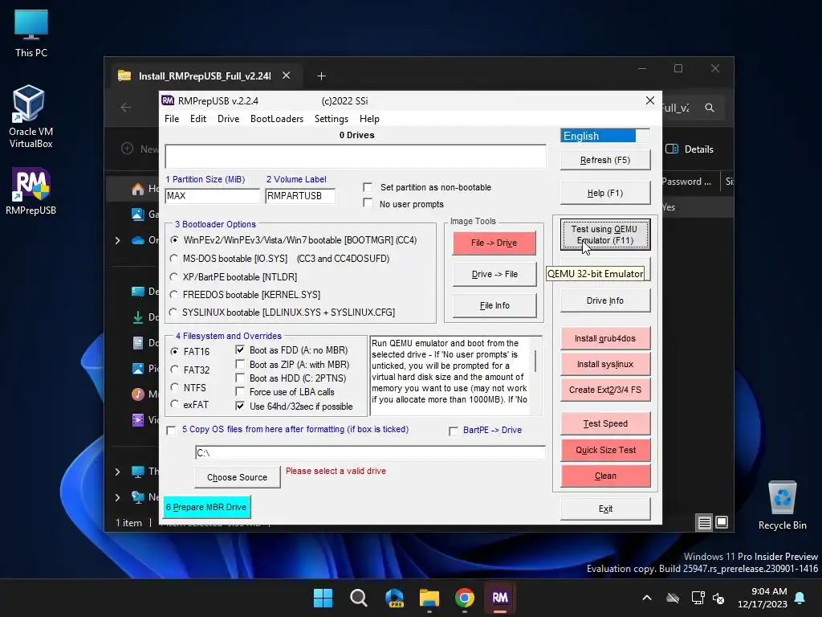Open Music folder icon in Explorer sidebar
The height and width of the screenshot is (617, 822).
[x=138, y=394]
